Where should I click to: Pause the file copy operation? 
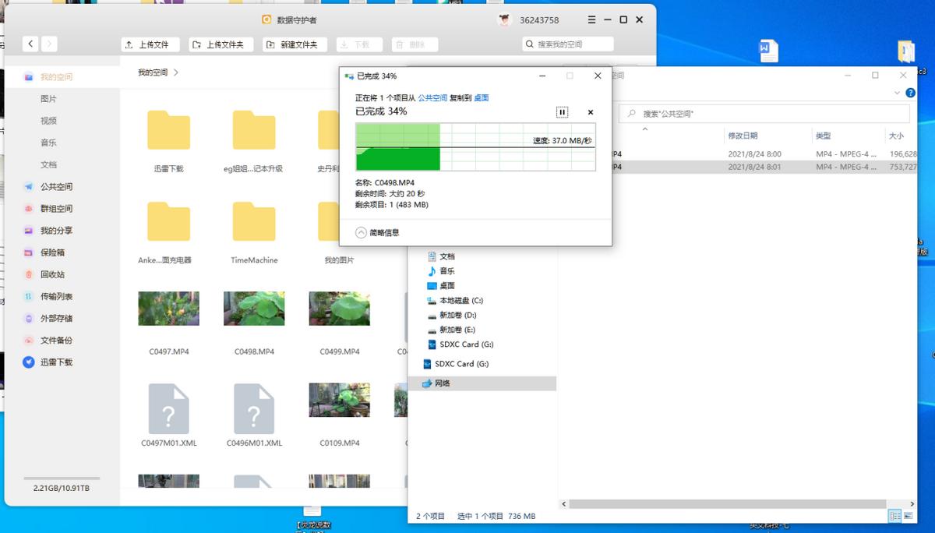[562, 112]
